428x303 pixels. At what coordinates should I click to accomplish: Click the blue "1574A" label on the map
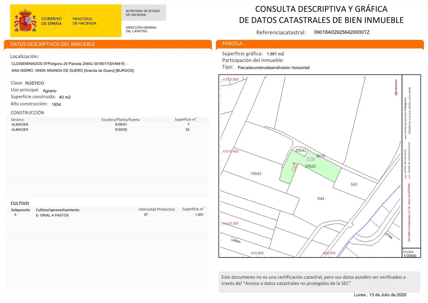[389, 236]
